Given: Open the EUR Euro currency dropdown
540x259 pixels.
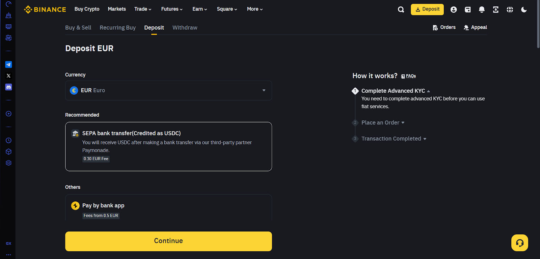Looking at the screenshot, I should 168,90.
